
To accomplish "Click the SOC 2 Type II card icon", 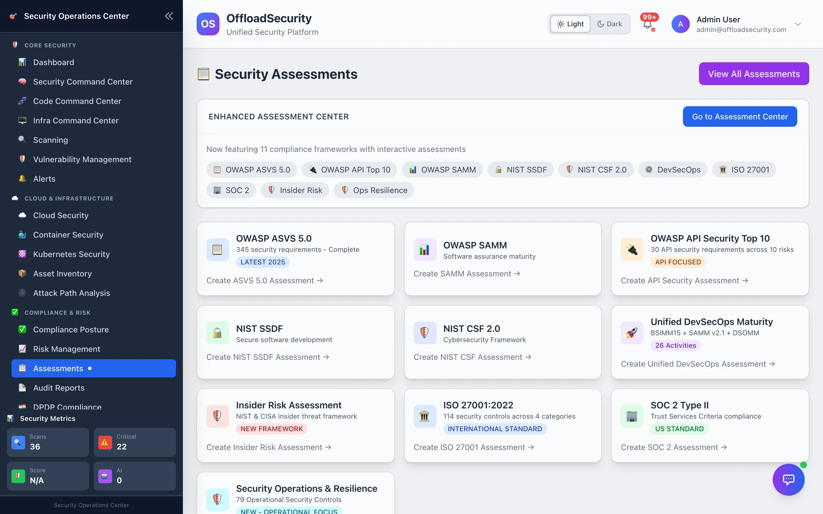I will tap(632, 416).
